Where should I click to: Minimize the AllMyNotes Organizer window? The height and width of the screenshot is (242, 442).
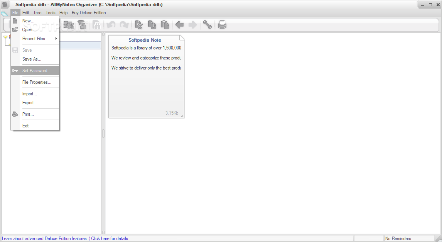(423, 5)
